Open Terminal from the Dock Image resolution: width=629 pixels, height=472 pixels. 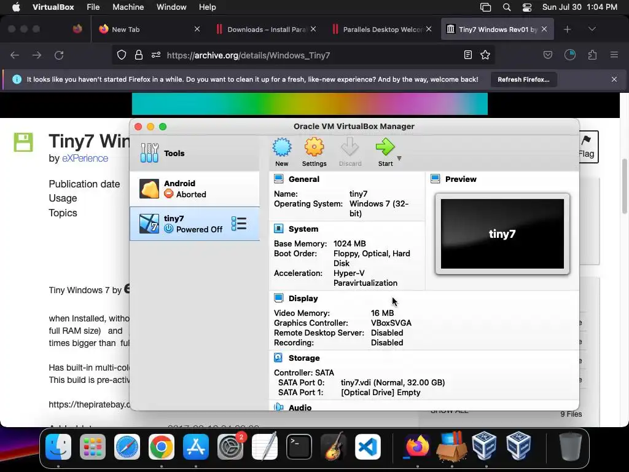pyautogui.click(x=299, y=447)
